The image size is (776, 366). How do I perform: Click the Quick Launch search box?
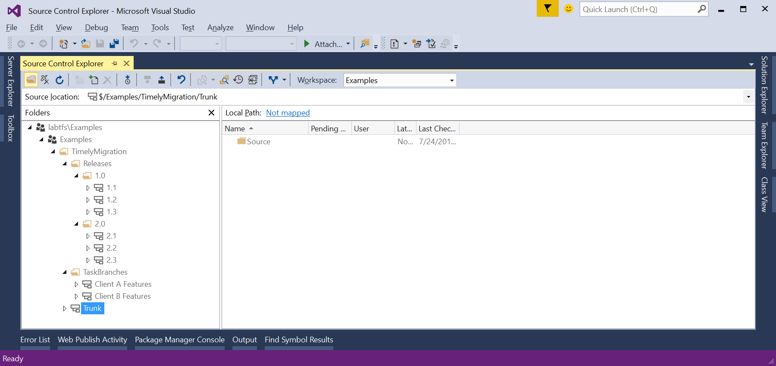644,9
